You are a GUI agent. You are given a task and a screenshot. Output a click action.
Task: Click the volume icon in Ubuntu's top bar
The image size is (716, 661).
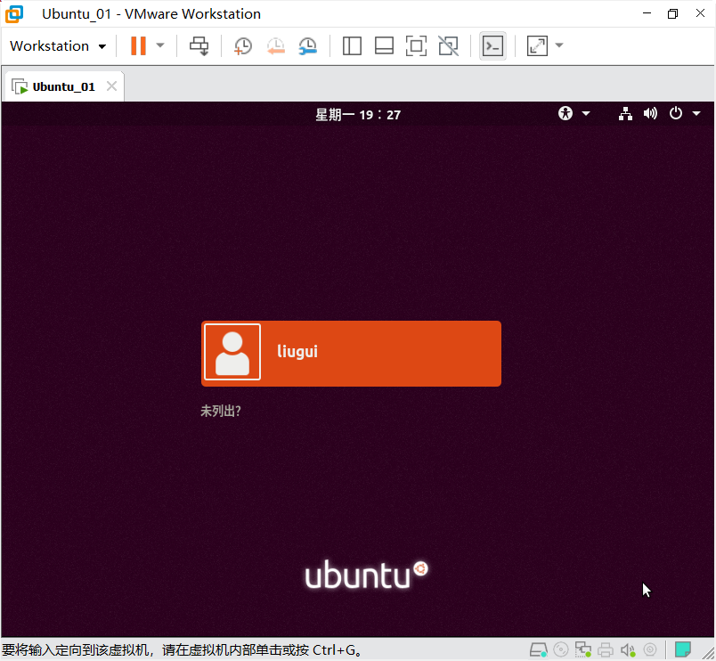coord(650,113)
